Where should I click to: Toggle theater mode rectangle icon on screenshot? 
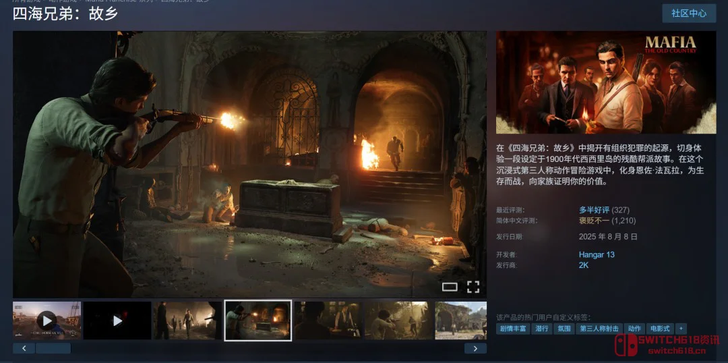(450, 287)
